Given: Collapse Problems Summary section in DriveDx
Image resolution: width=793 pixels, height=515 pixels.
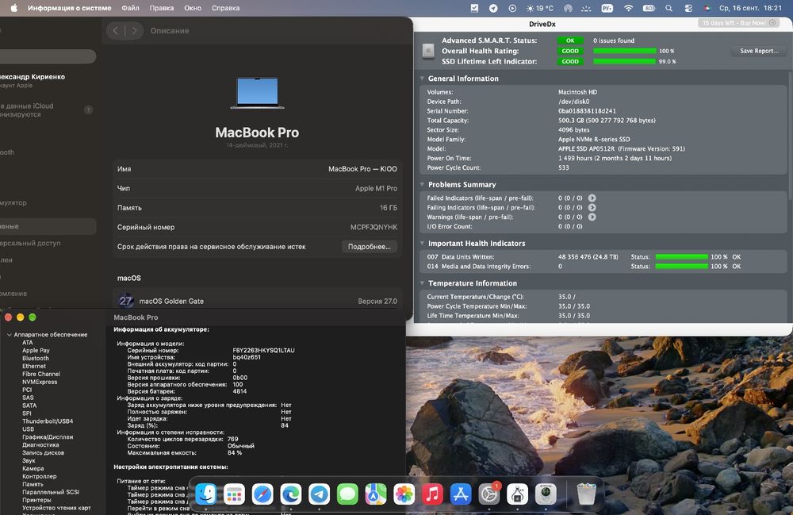Looking at the screenshot, I should tap(423, 185).
